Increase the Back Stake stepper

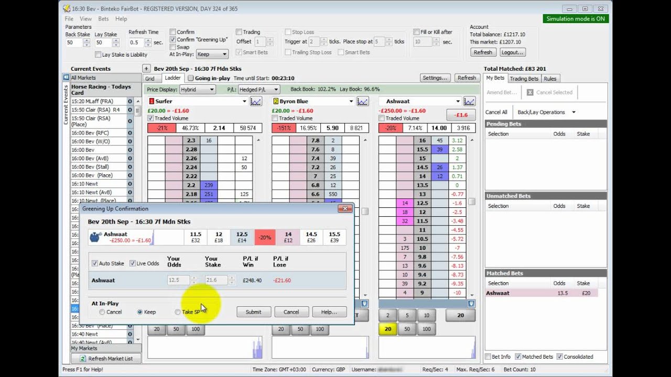point(86,40)
